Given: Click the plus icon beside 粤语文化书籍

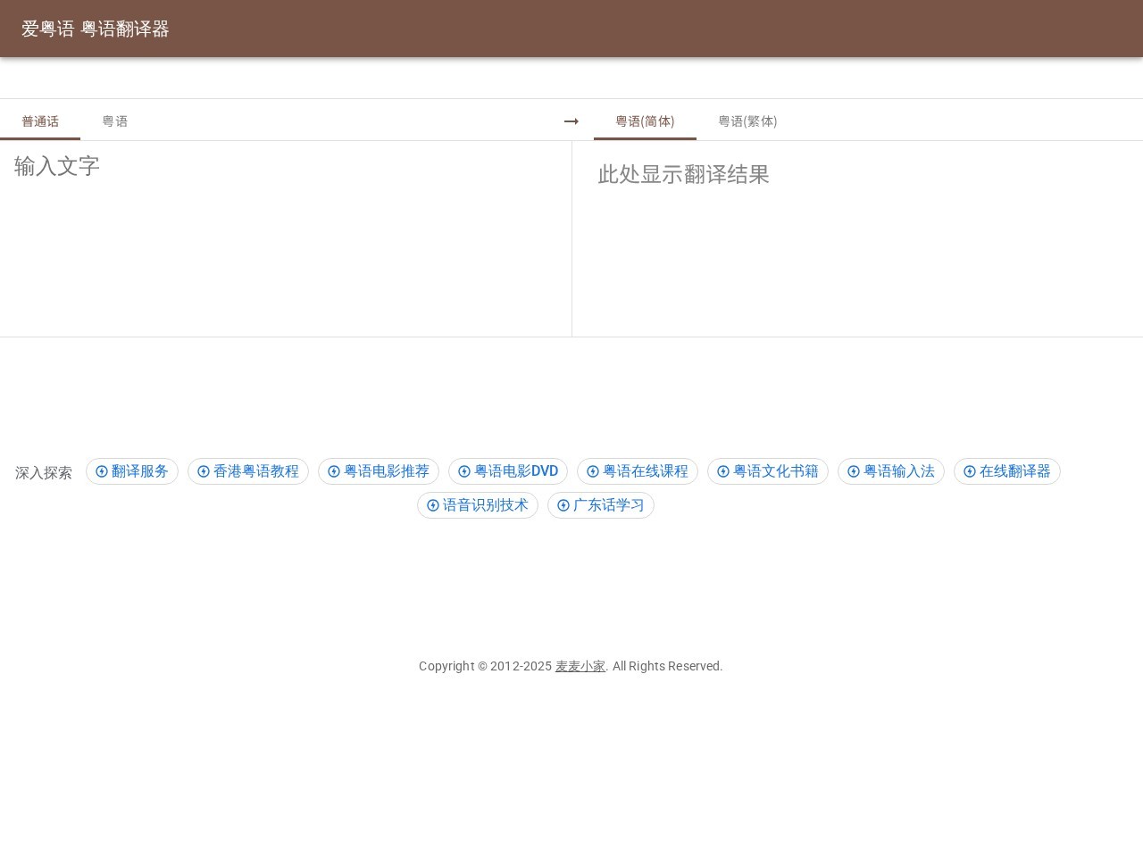Looking at the screenshot, I should coord(722,471).
